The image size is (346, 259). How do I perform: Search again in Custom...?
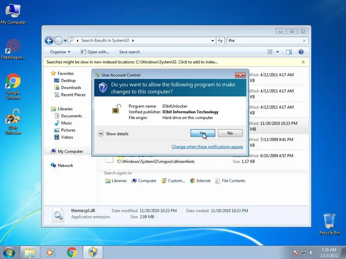(x=173, y=181)
